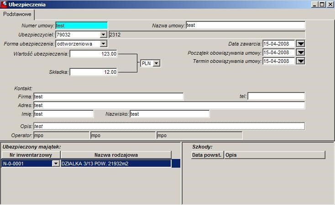Click the Nazwa rodzajowa column header

[116, 155]
